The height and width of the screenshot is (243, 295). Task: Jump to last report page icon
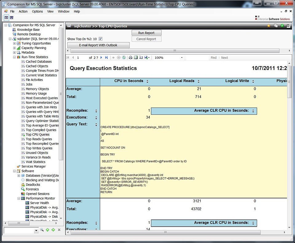point(106,58)
